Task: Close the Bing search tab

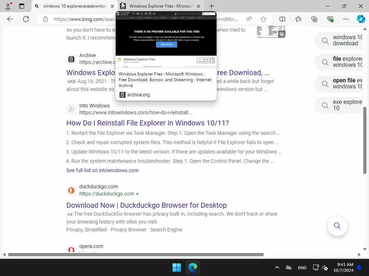Action: (112, 6)
